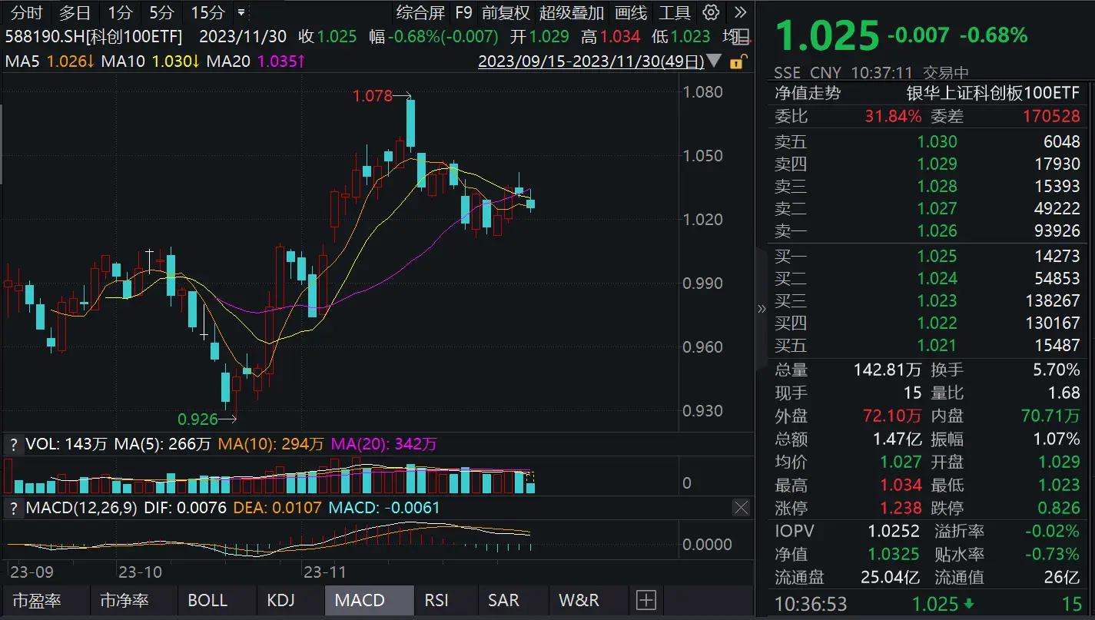Click the MACD panel help question mark
The image size is (1095, 620).
click(13, 508)
